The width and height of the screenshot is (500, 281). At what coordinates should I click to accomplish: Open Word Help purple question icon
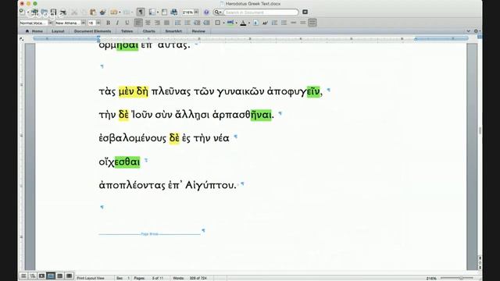tap(206, 12)
